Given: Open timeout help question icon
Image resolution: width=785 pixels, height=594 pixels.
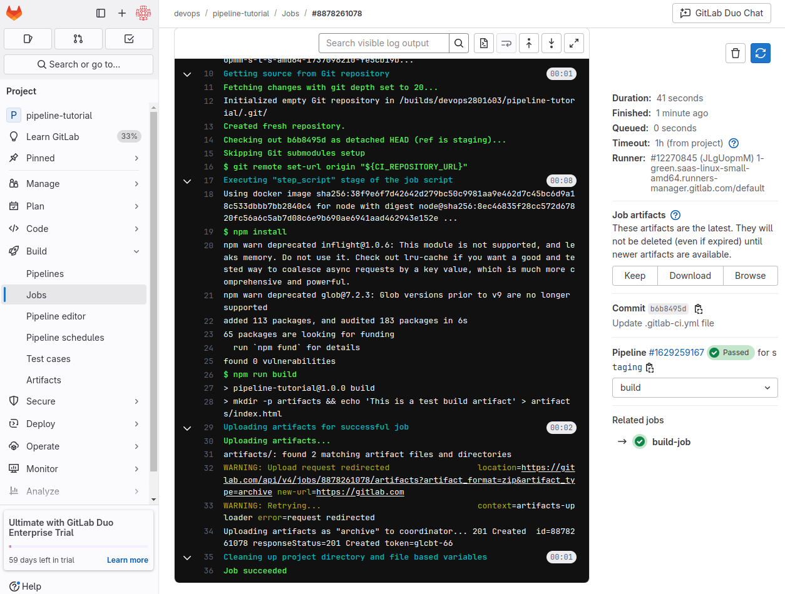Looking at the screenshot, I should point(734,143).
